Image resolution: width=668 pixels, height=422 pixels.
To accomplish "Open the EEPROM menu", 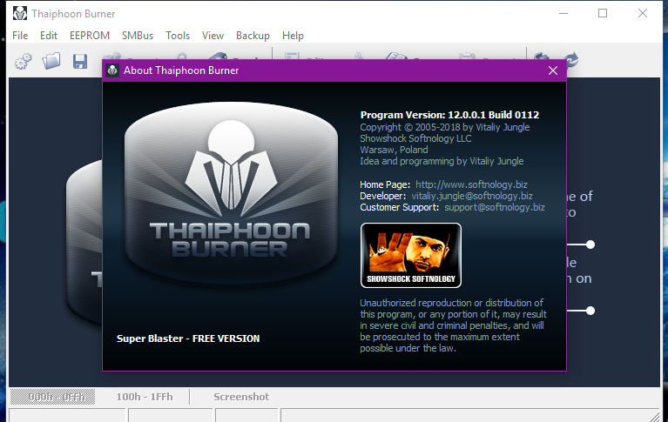I will point(90,36).
